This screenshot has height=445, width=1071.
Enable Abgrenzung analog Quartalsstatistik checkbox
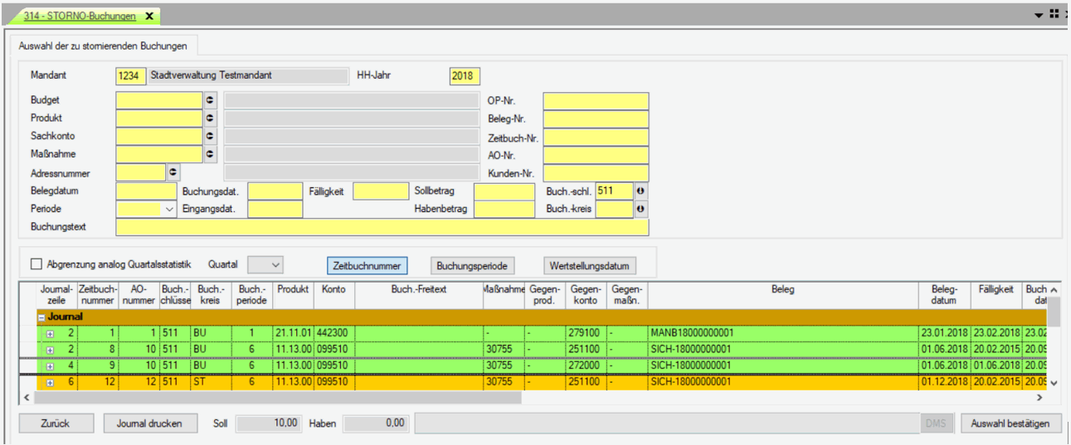36,264
